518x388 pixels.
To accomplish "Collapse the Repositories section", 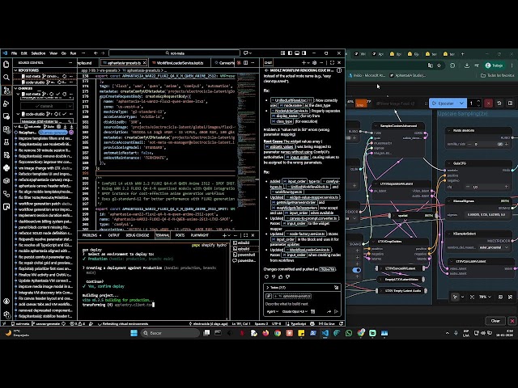I will pos(15,70).
